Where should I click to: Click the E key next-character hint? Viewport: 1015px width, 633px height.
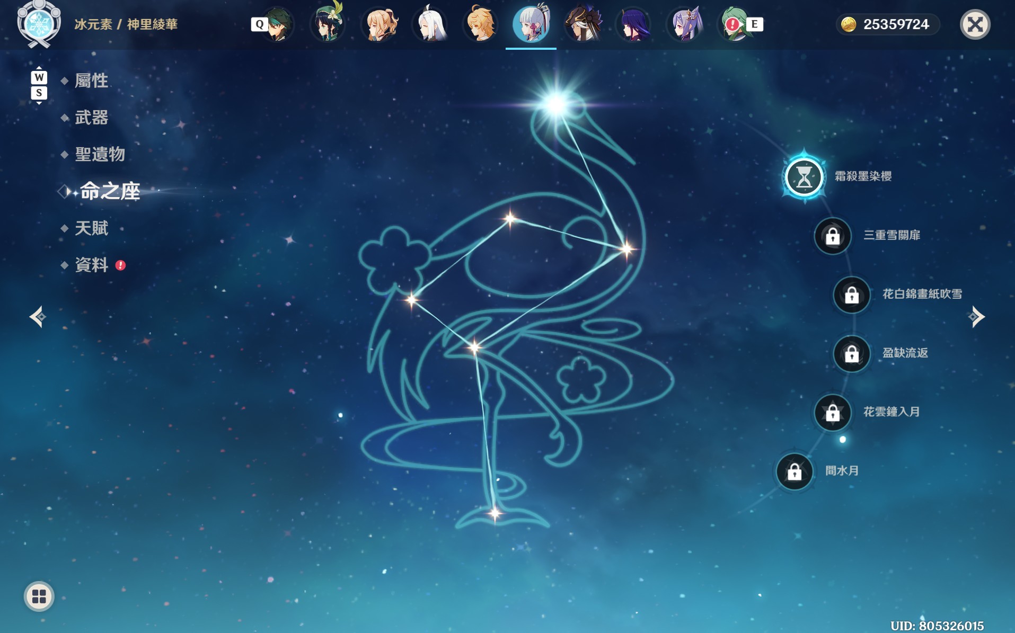[x=754, y=24]
